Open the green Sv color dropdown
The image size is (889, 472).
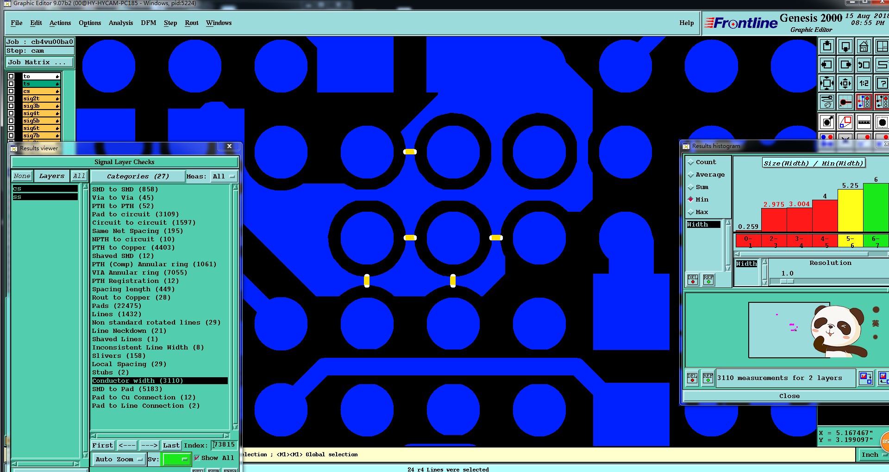[176, 459]
